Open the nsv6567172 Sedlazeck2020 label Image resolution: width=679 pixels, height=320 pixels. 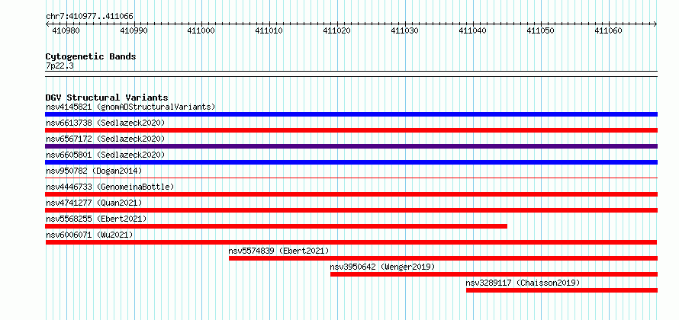[x=105, y=139]
